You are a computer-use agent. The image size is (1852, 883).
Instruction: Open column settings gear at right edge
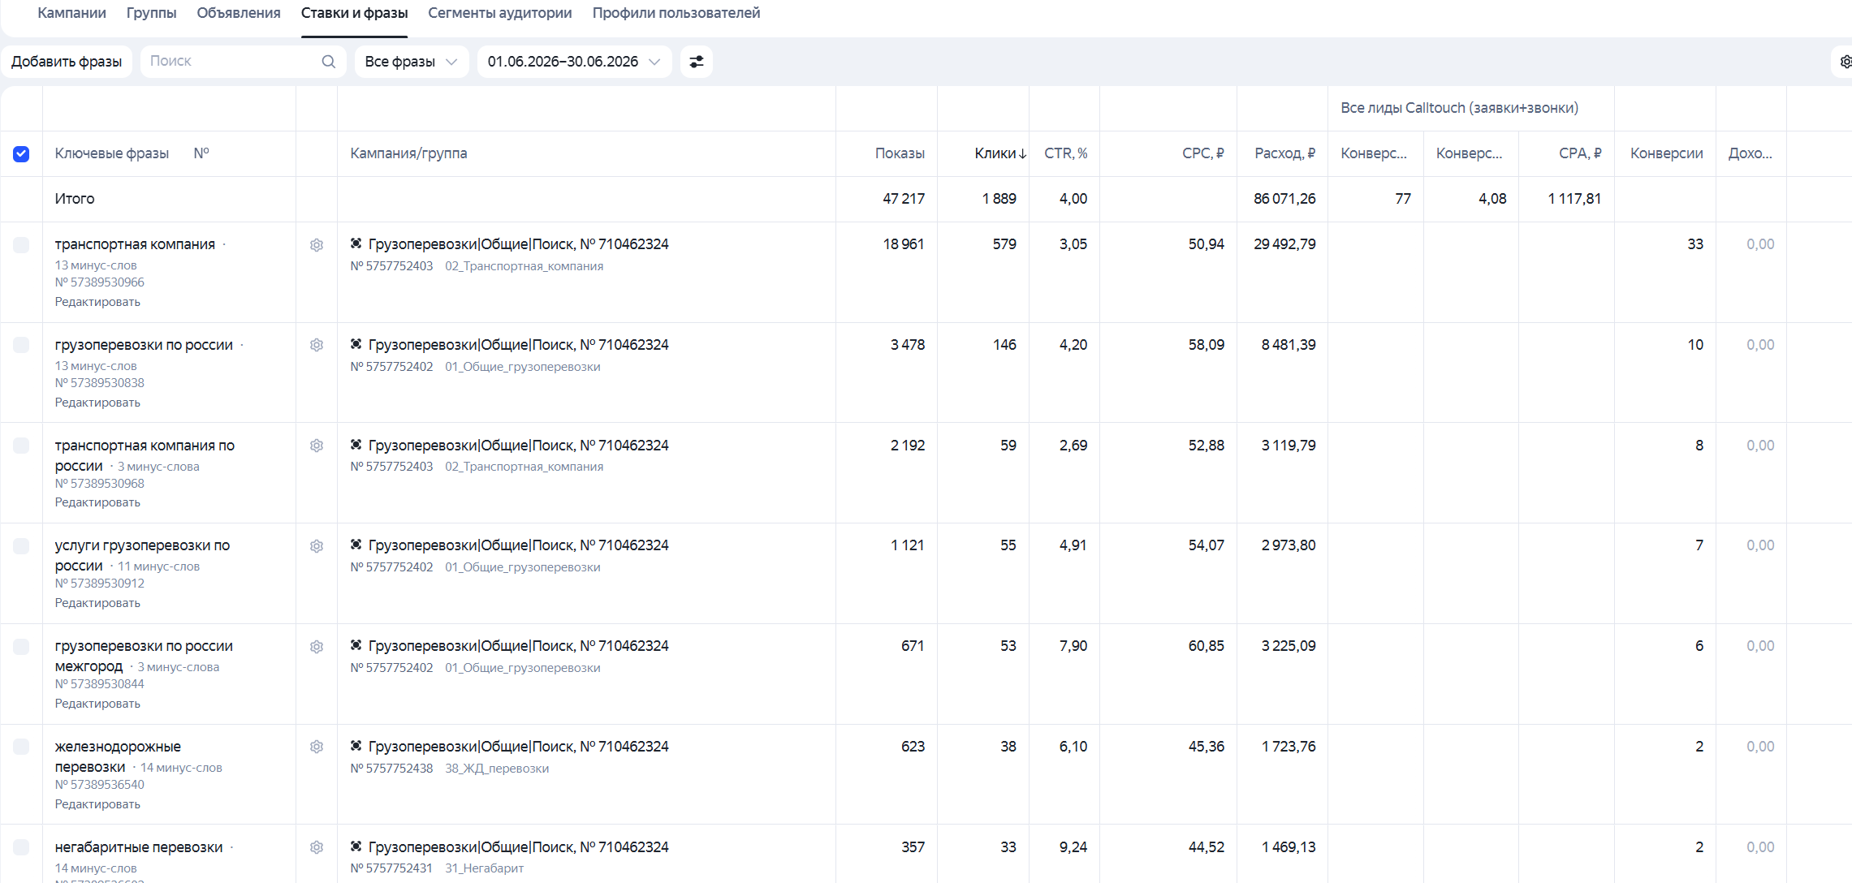(1844, 62)
